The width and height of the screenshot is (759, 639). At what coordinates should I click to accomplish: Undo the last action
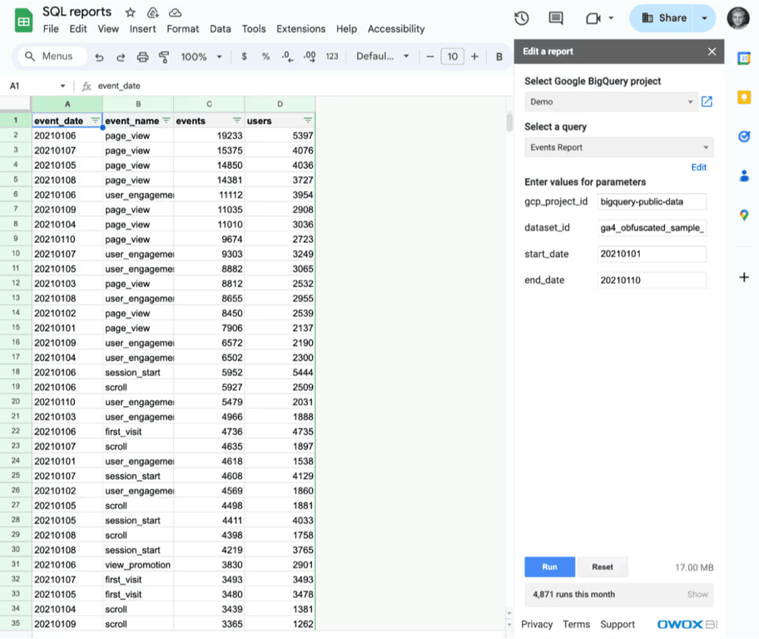click(x=99, y=57)
